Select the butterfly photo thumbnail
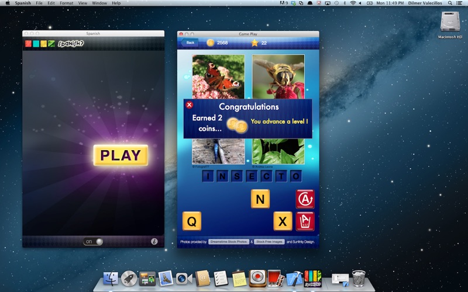Viewport: 468px width, 292px height. pos(218,77)
